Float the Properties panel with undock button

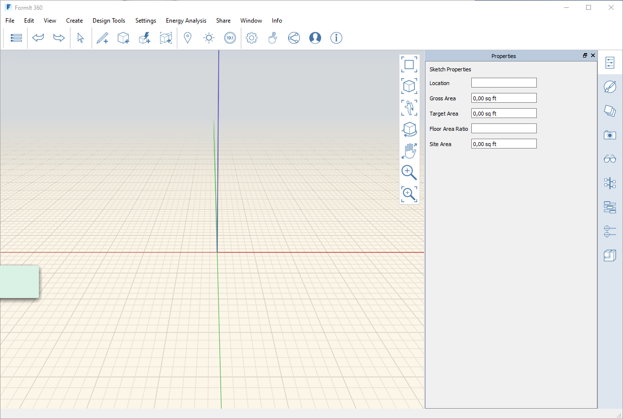585,56
